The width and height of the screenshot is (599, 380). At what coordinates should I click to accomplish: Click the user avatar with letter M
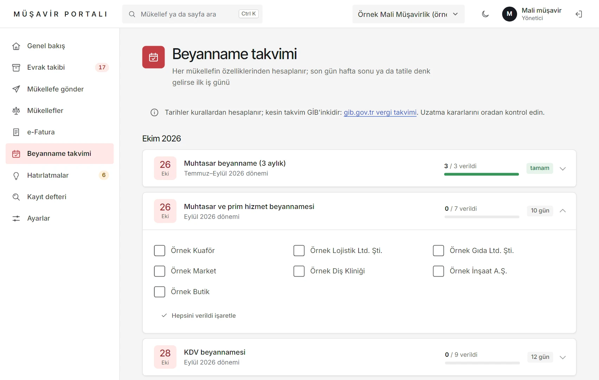509,14
